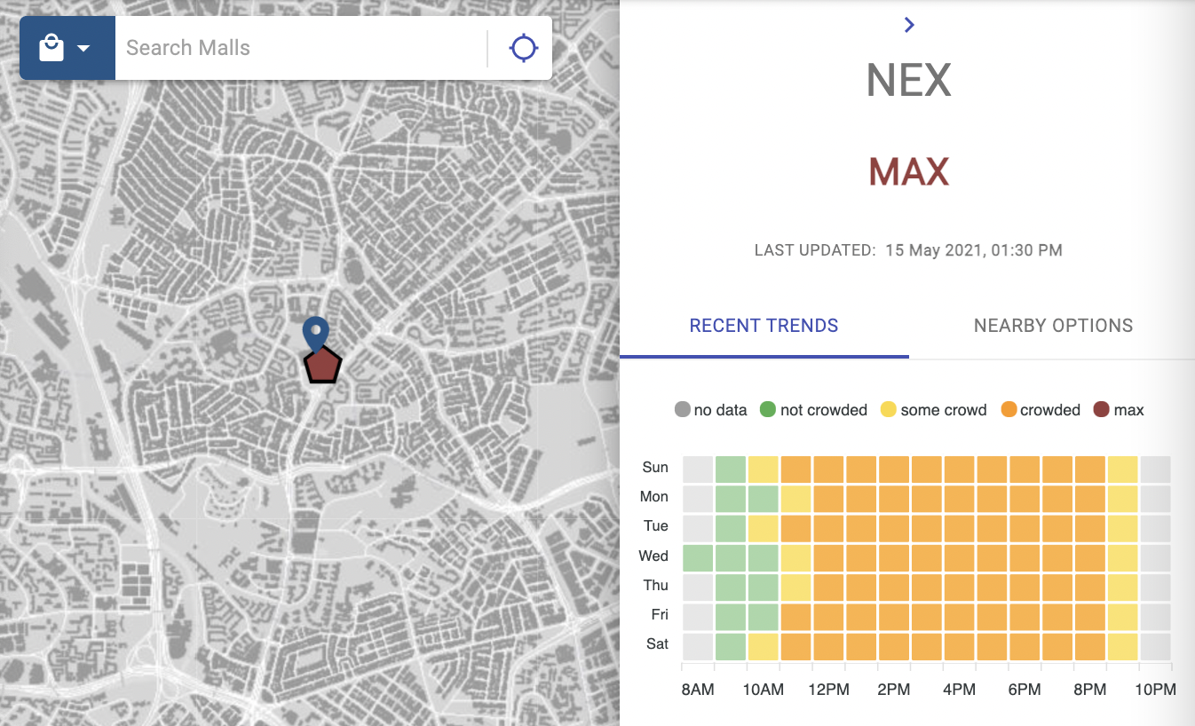Click the 'Wed' row label
Image resolution: width=1195 pixels, height=726 pixels.
click(653, 556)
